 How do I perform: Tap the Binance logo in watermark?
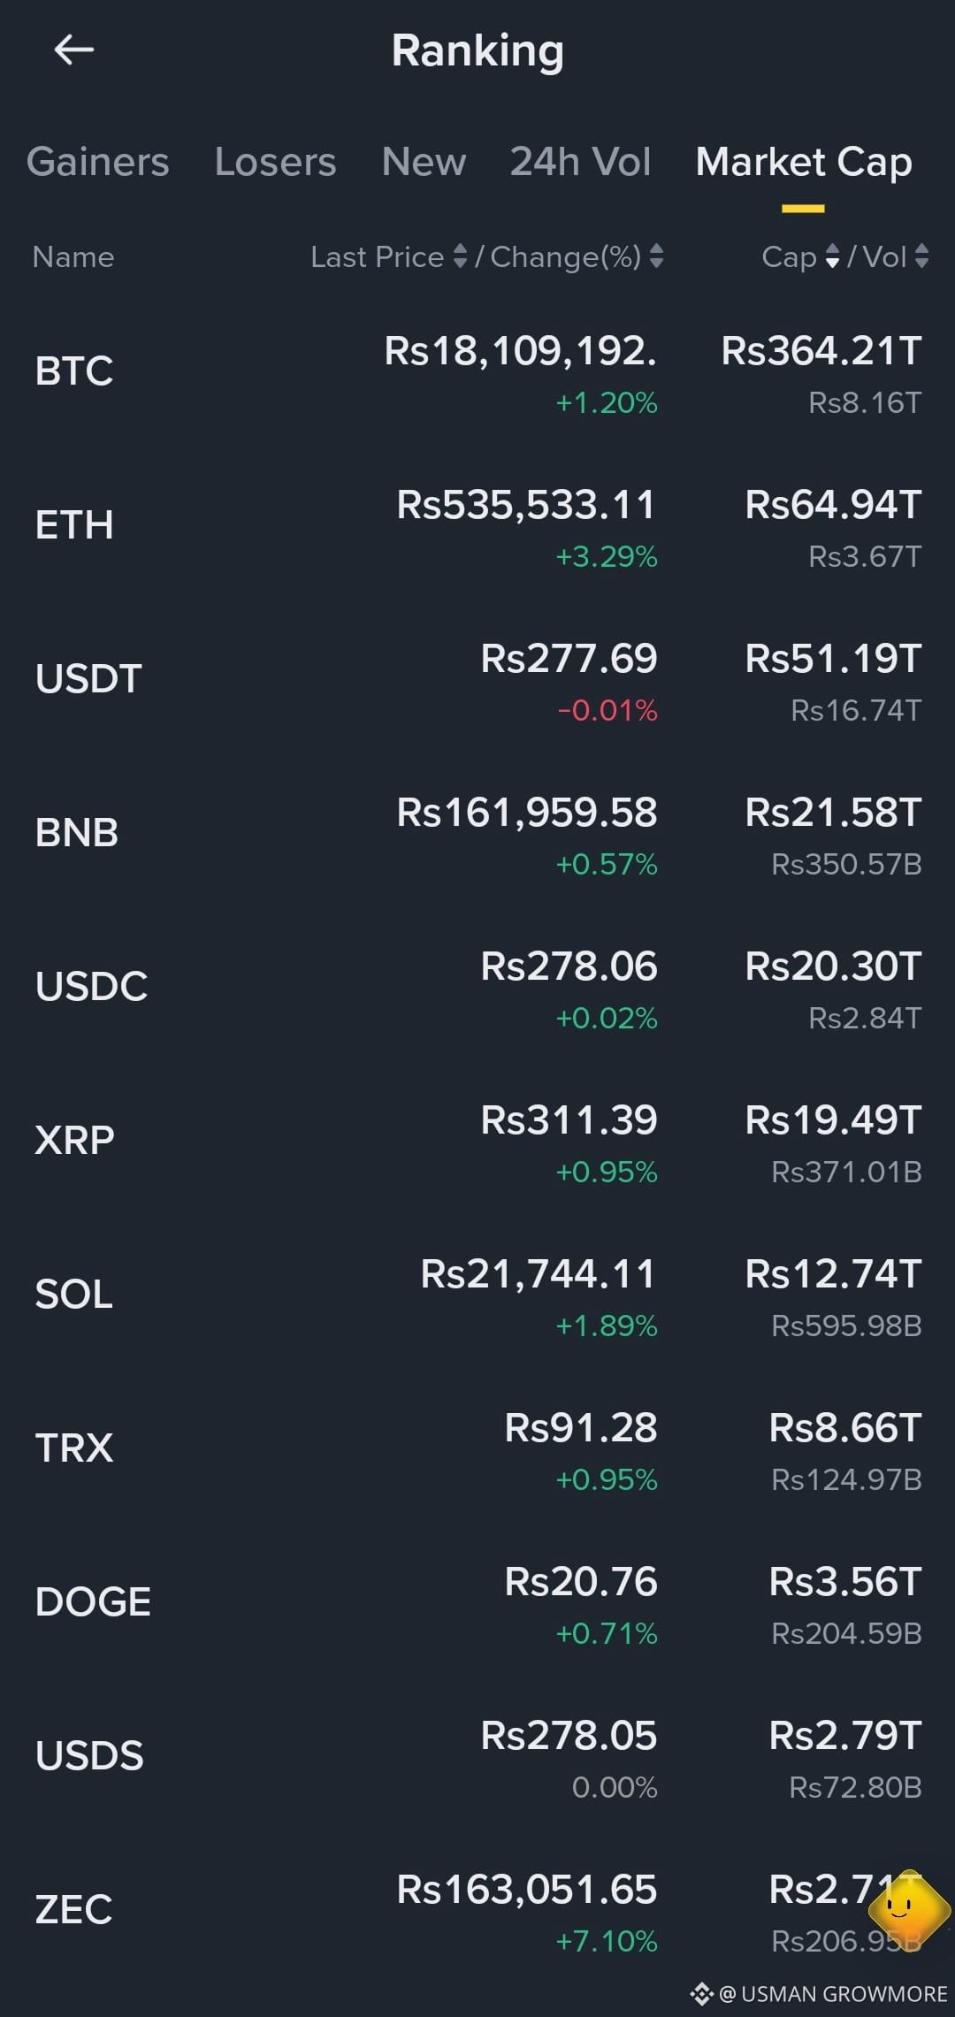[701, 1993]
